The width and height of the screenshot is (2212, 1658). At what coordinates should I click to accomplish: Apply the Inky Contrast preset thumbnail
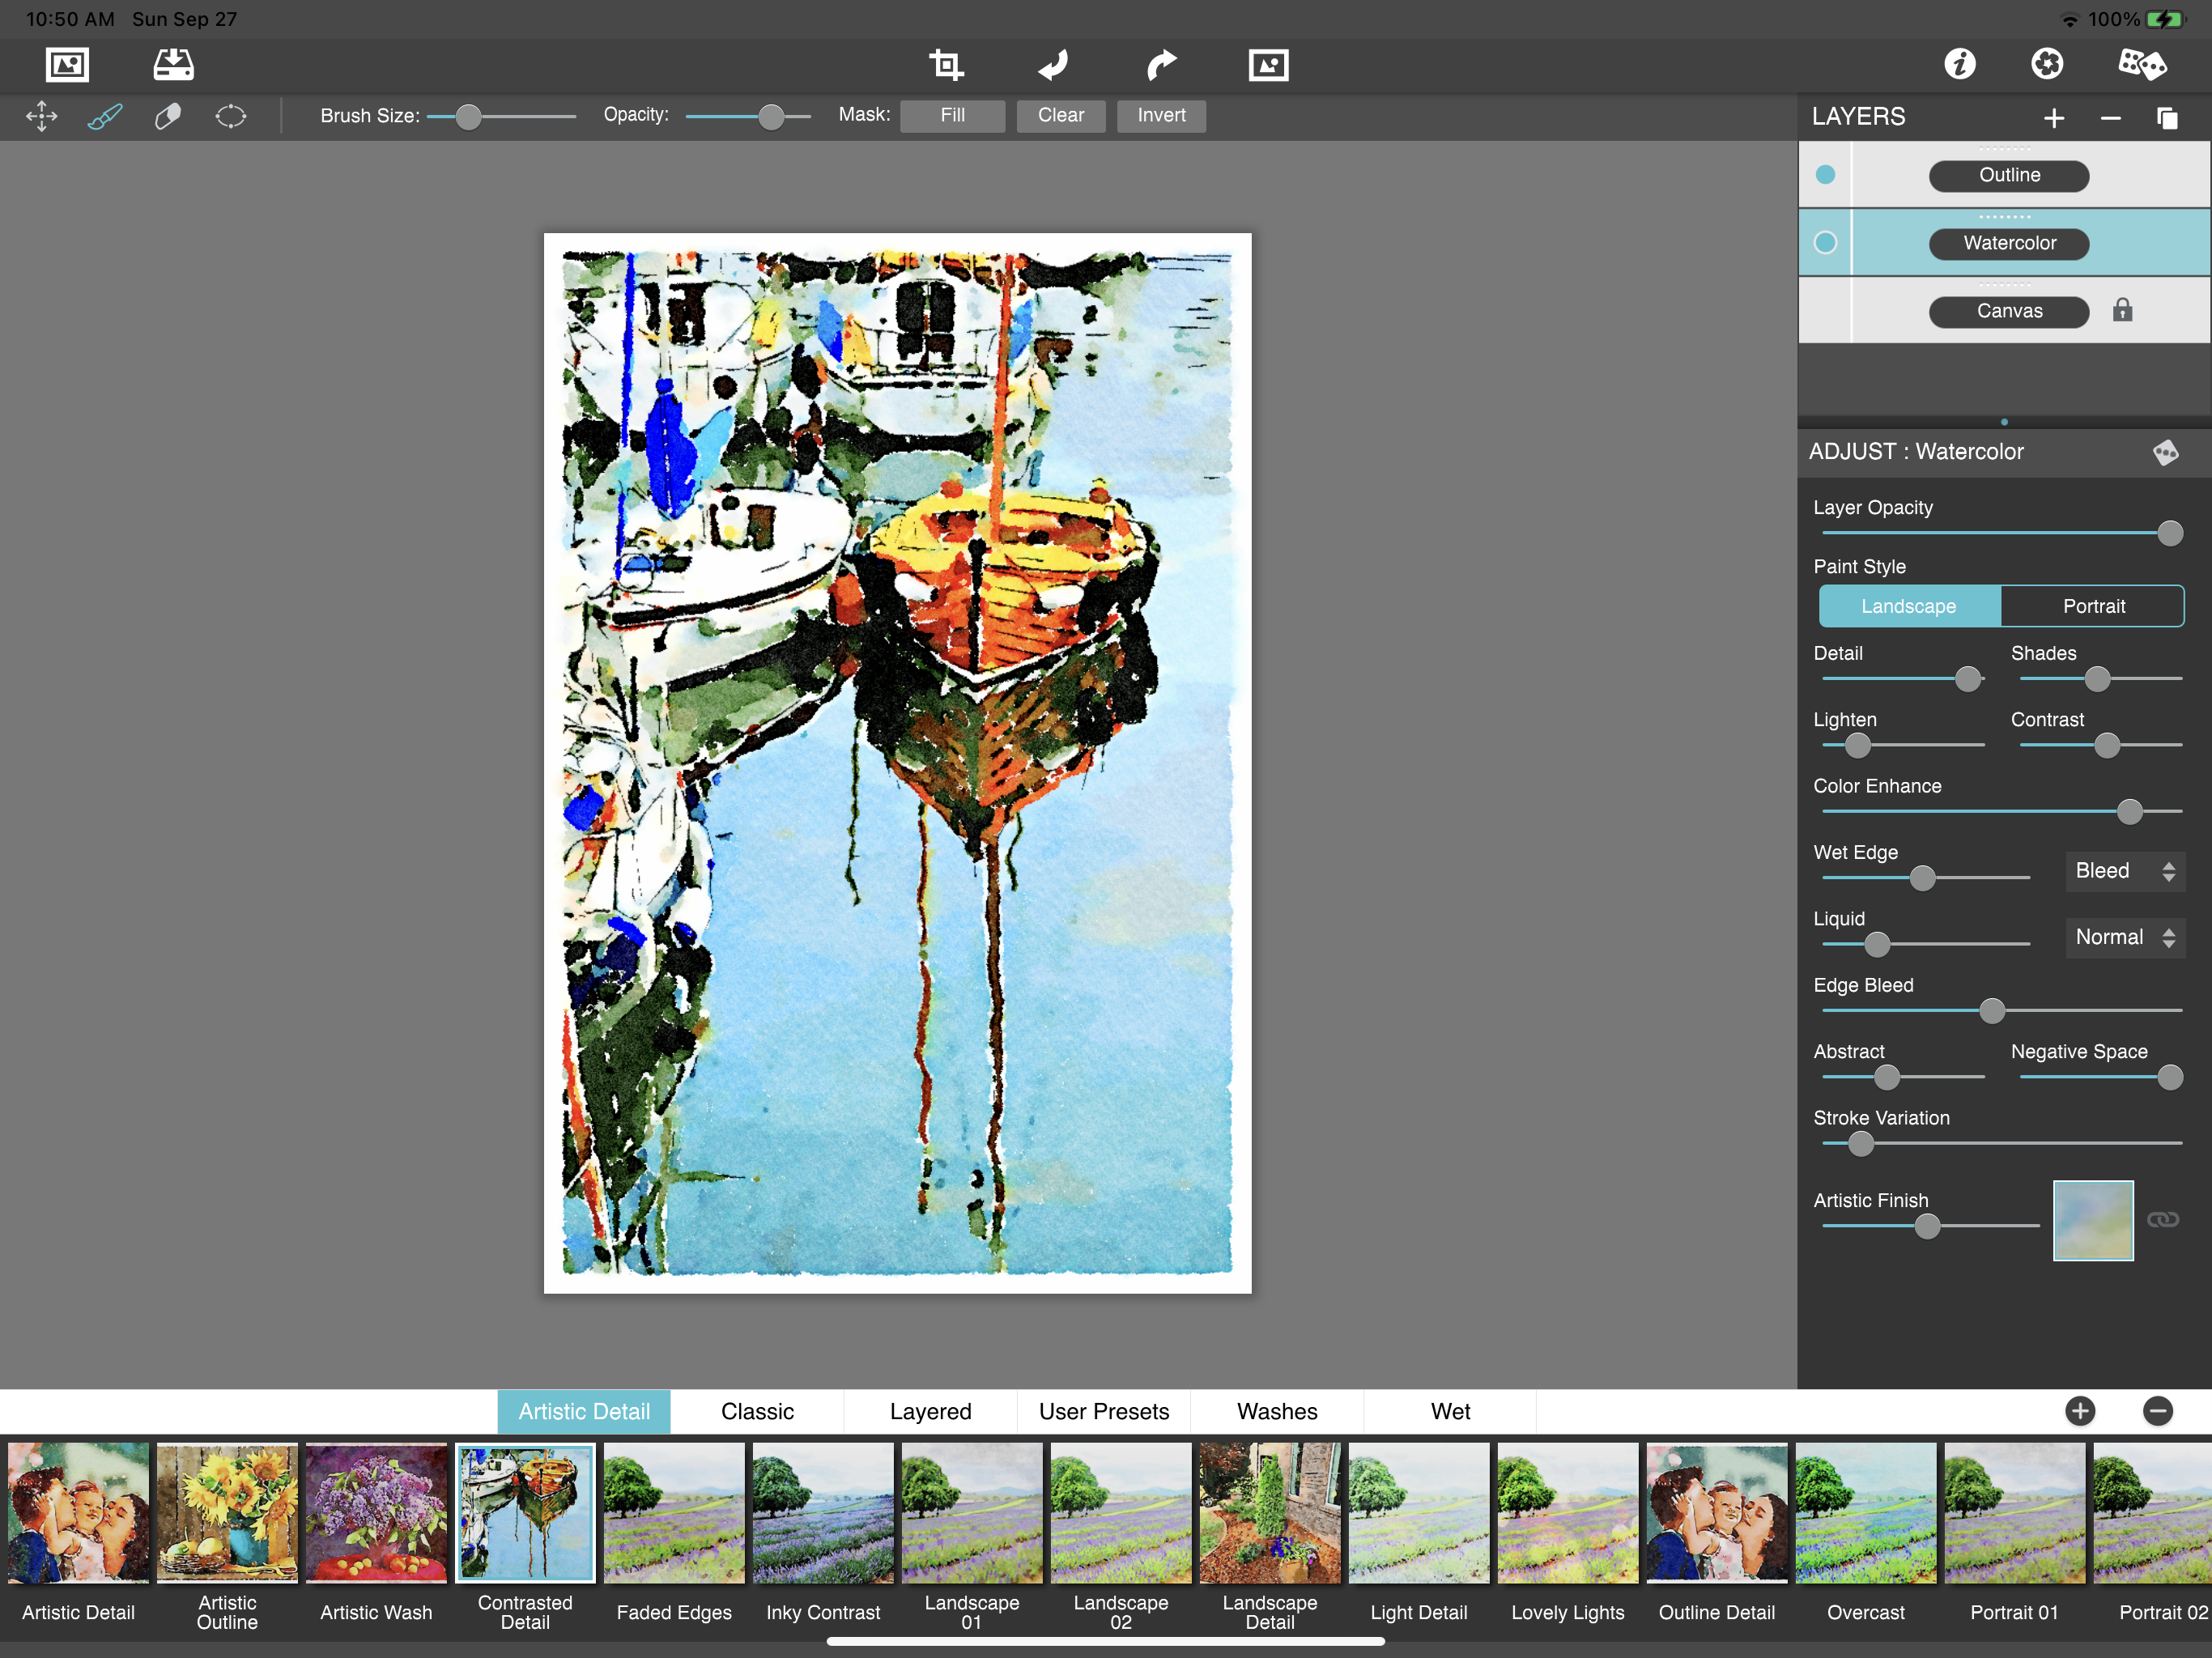click(x=822, y=1514)
